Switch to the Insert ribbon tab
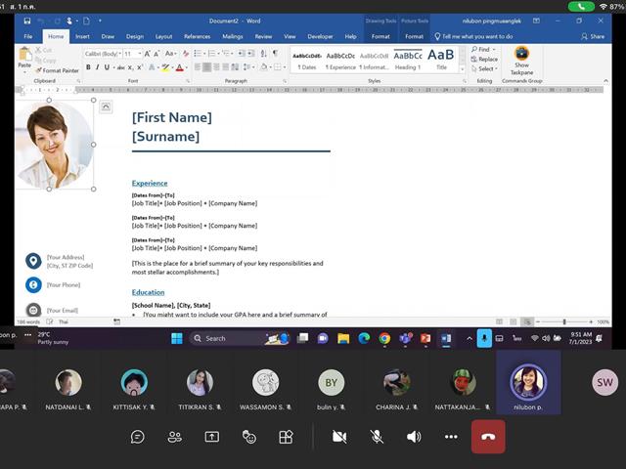The image size is (626, 469). (x=82, y=36)
